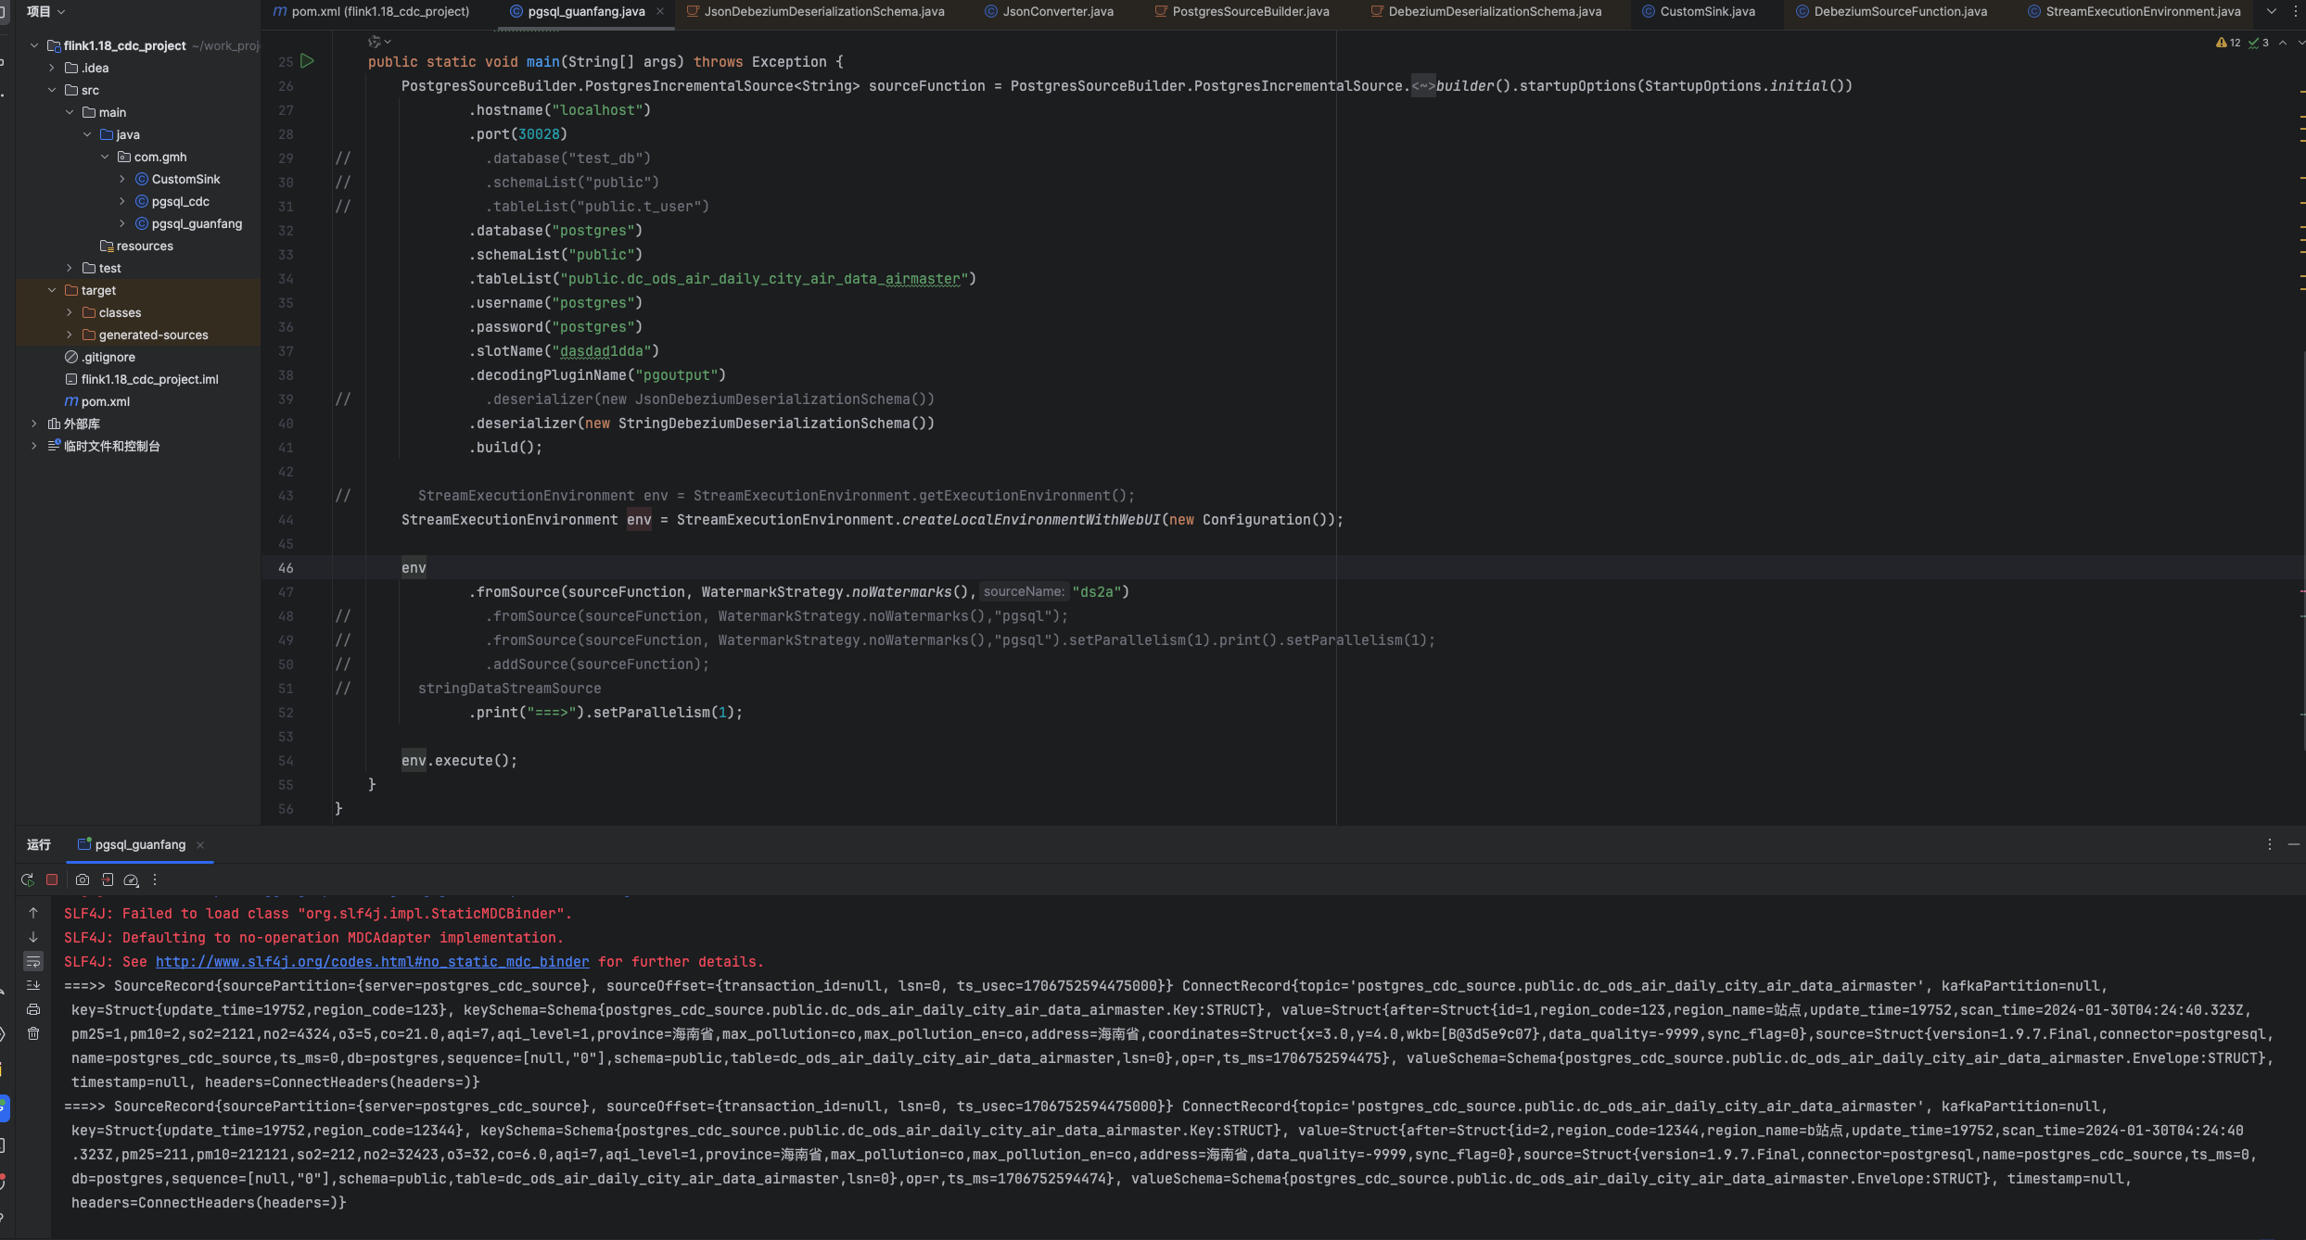Open the editor tabs overflow dropdown
Screen dimensions: 2306x1240
click(x=2271, y=11)
